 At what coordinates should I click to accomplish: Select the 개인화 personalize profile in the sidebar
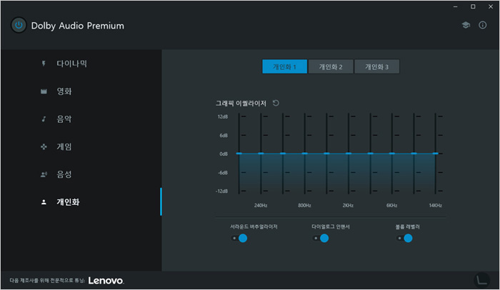coord(81,202)
